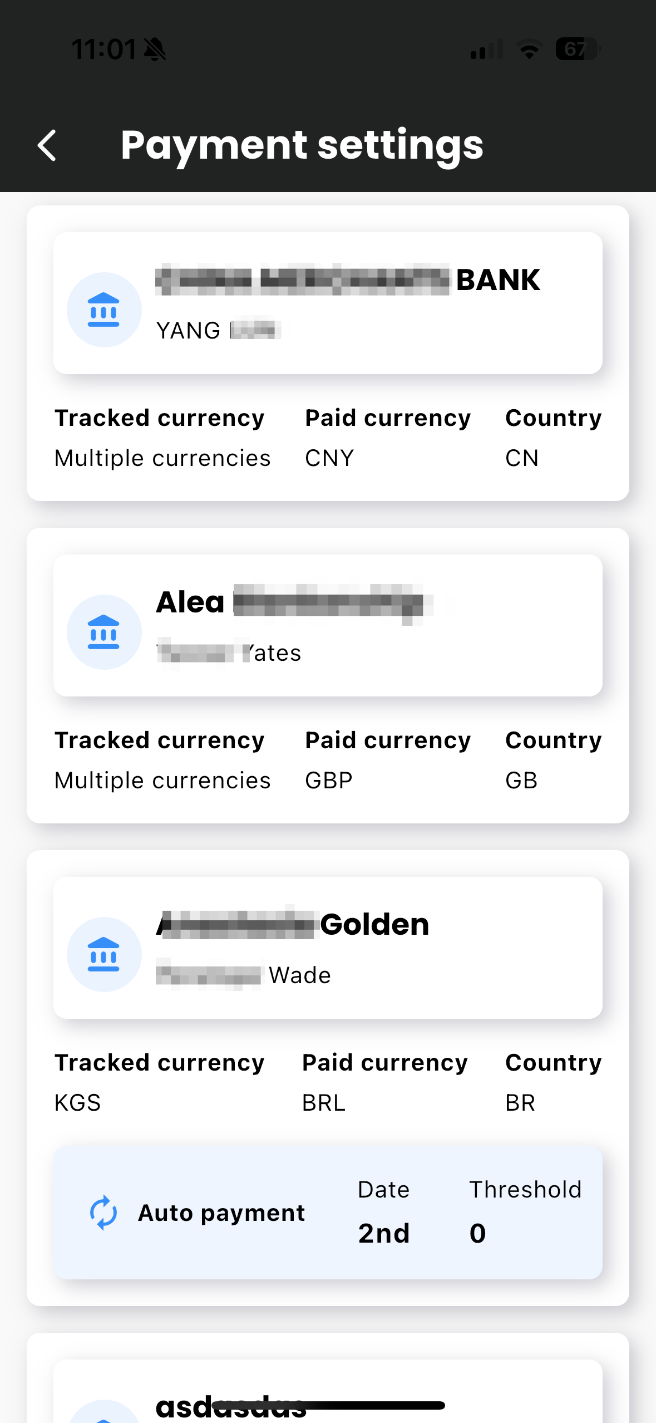Tap the Payment settings title
The width and height of the screenshot is (656, 1423).
pyautogui.click(x=302, y=145)
